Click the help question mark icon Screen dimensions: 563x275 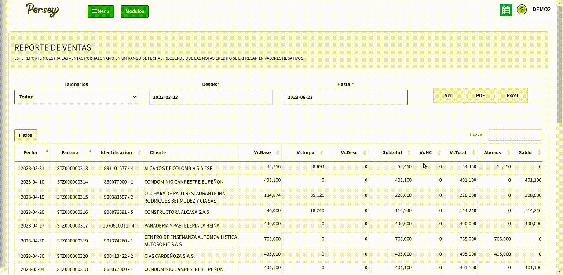pyautogui.click(x=522, y=10)
